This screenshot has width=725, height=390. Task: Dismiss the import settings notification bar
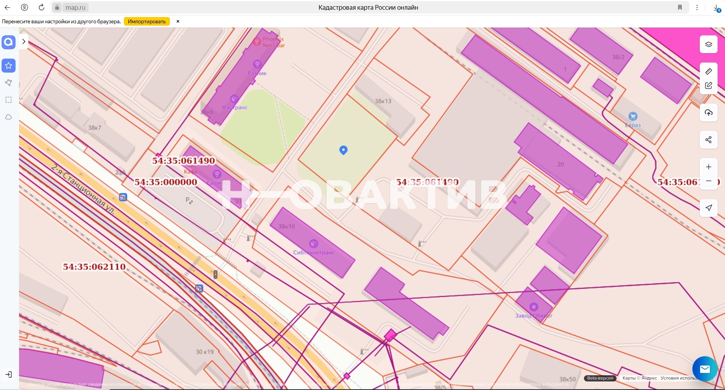click(178, 21)
